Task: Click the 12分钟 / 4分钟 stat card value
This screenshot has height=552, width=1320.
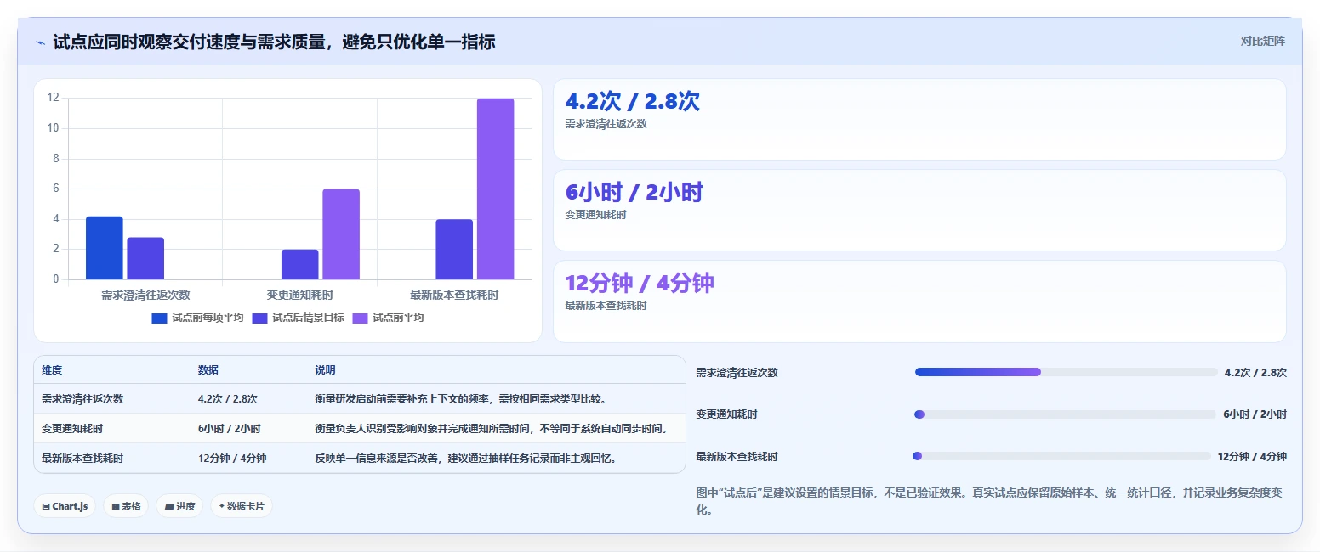Action: pos(640,283)
